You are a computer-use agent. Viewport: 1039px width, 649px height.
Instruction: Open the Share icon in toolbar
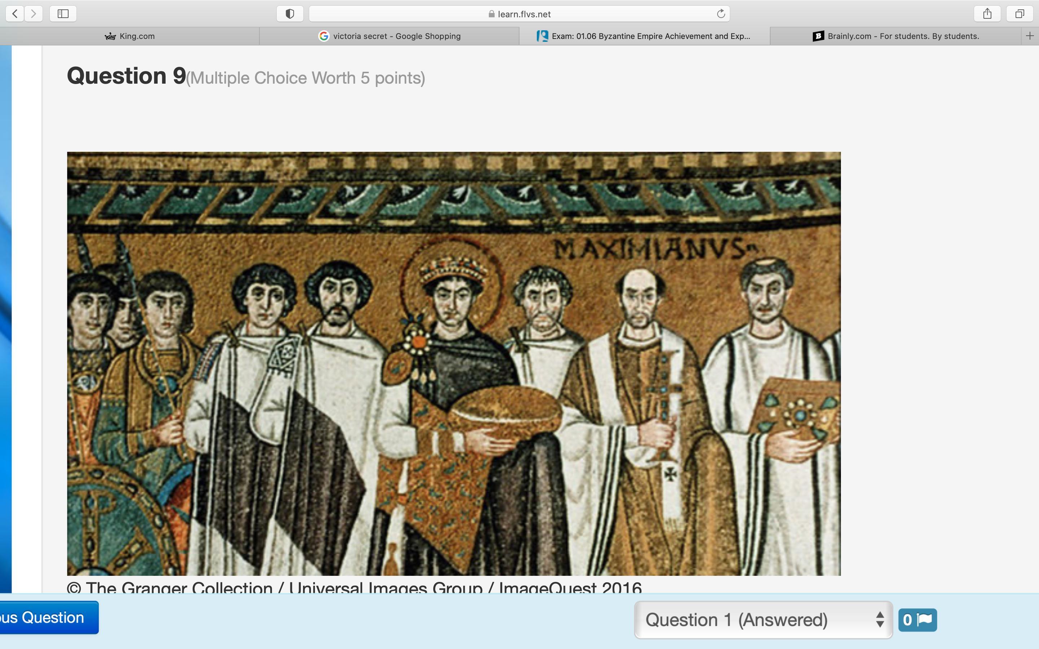coord(987,14)
